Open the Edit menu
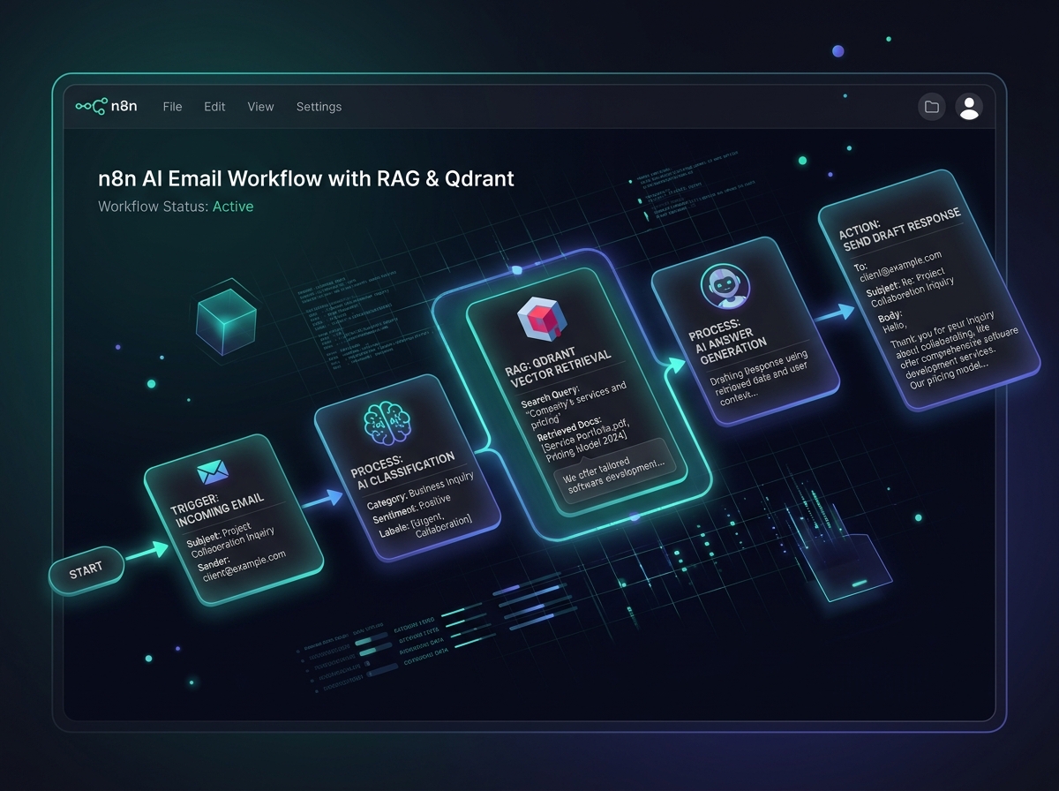This screenshot has width=1059, height=791. [x=214, y=107]
